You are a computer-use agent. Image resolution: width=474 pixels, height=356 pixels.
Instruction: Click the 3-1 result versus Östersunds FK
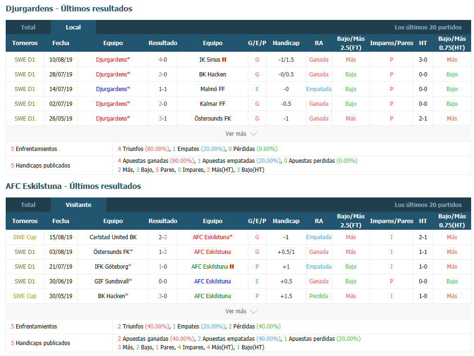162,119
